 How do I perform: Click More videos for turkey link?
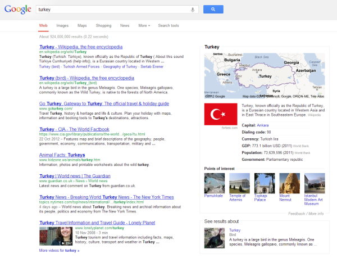tap(59, 251)
